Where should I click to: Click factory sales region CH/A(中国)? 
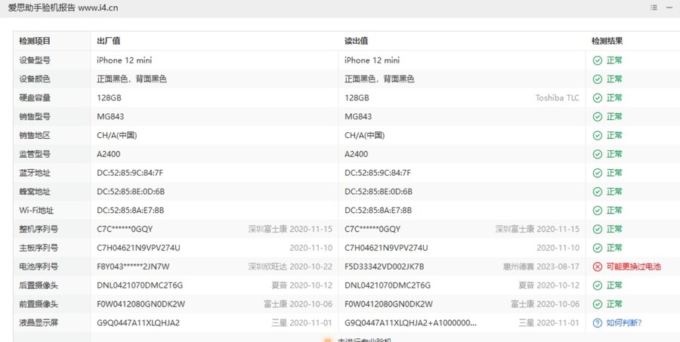point(116,135)
